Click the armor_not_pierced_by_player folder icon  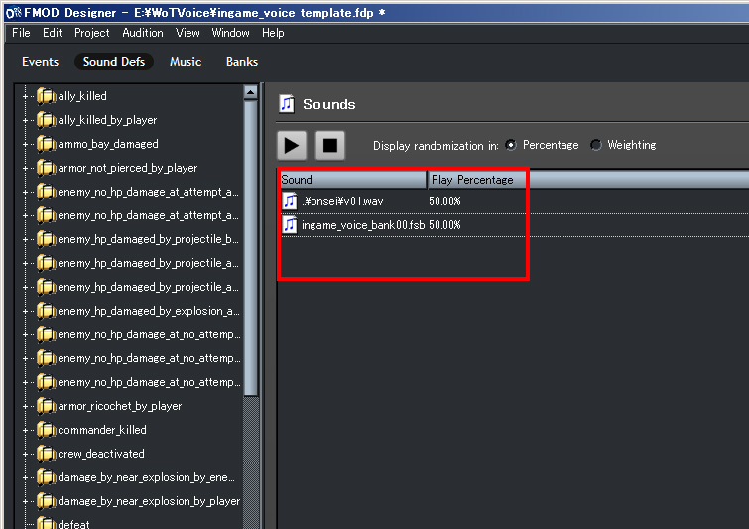coord(47,168)
